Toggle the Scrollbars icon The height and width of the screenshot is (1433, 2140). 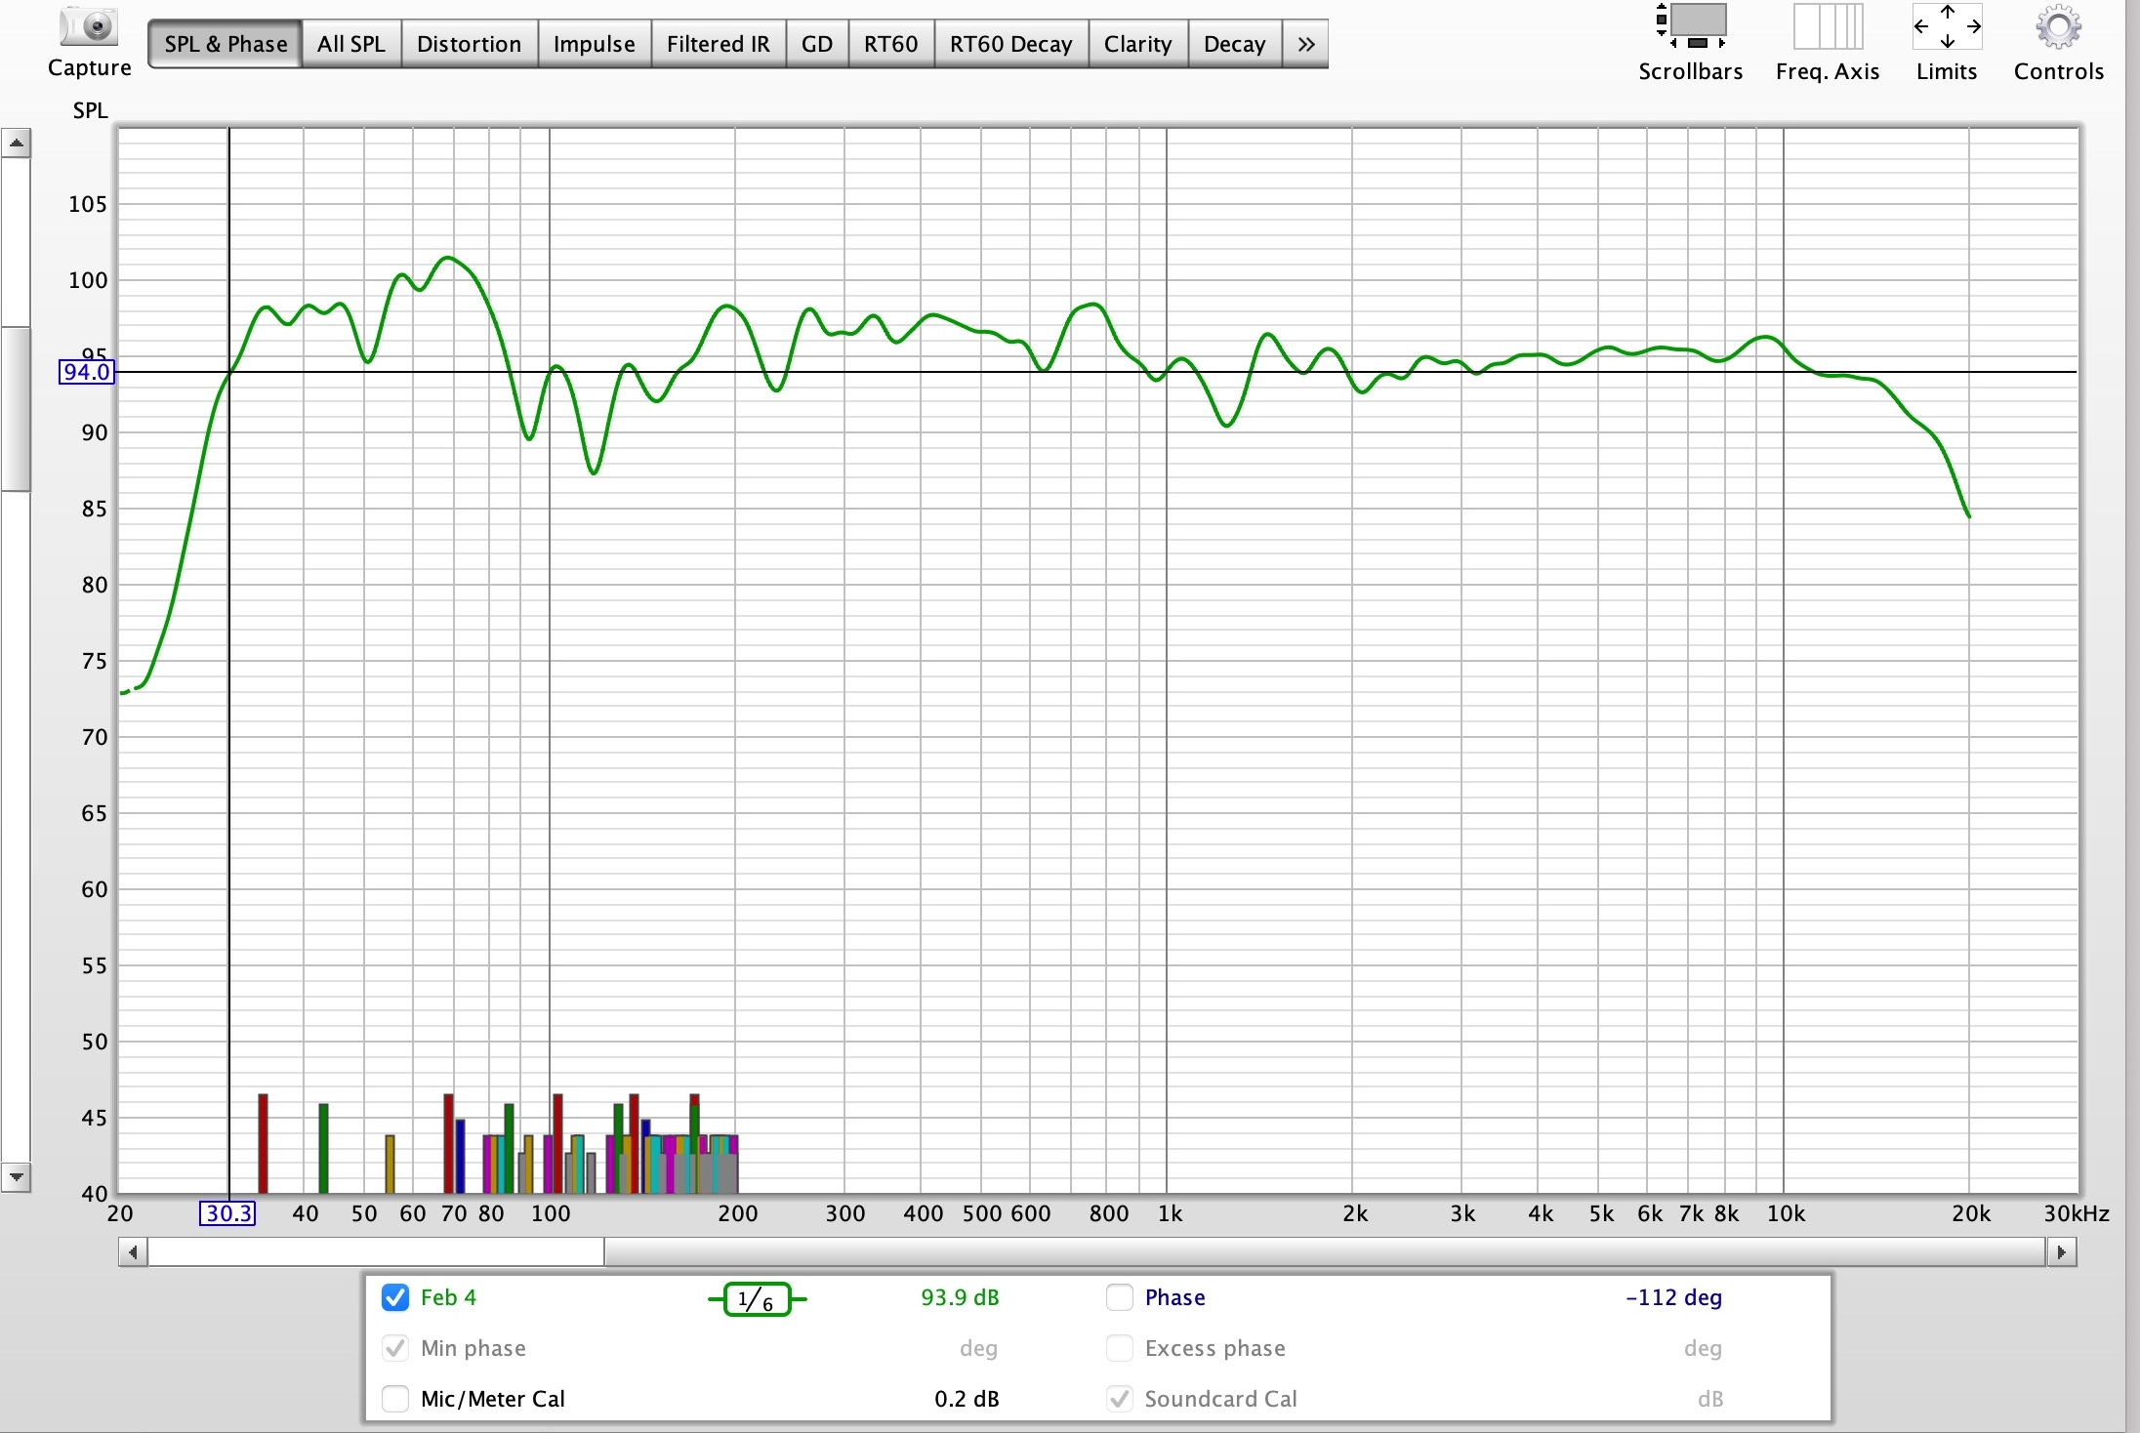tap(1690, 26)
